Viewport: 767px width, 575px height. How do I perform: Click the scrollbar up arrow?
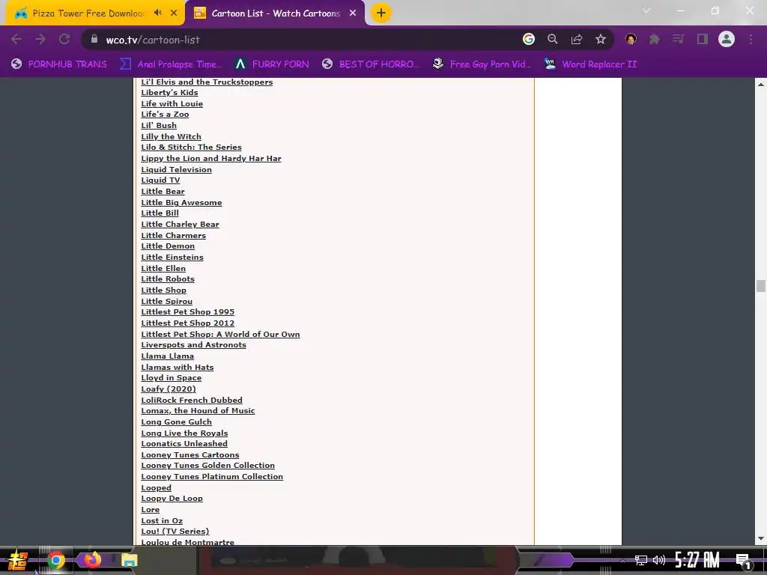[x=761, y=84]
